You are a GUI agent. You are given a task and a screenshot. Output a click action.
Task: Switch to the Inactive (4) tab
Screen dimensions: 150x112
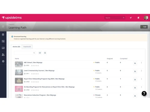point(27,47)
